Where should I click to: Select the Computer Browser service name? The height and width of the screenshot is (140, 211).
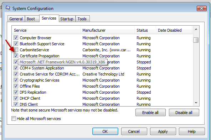tap(36, 38)
